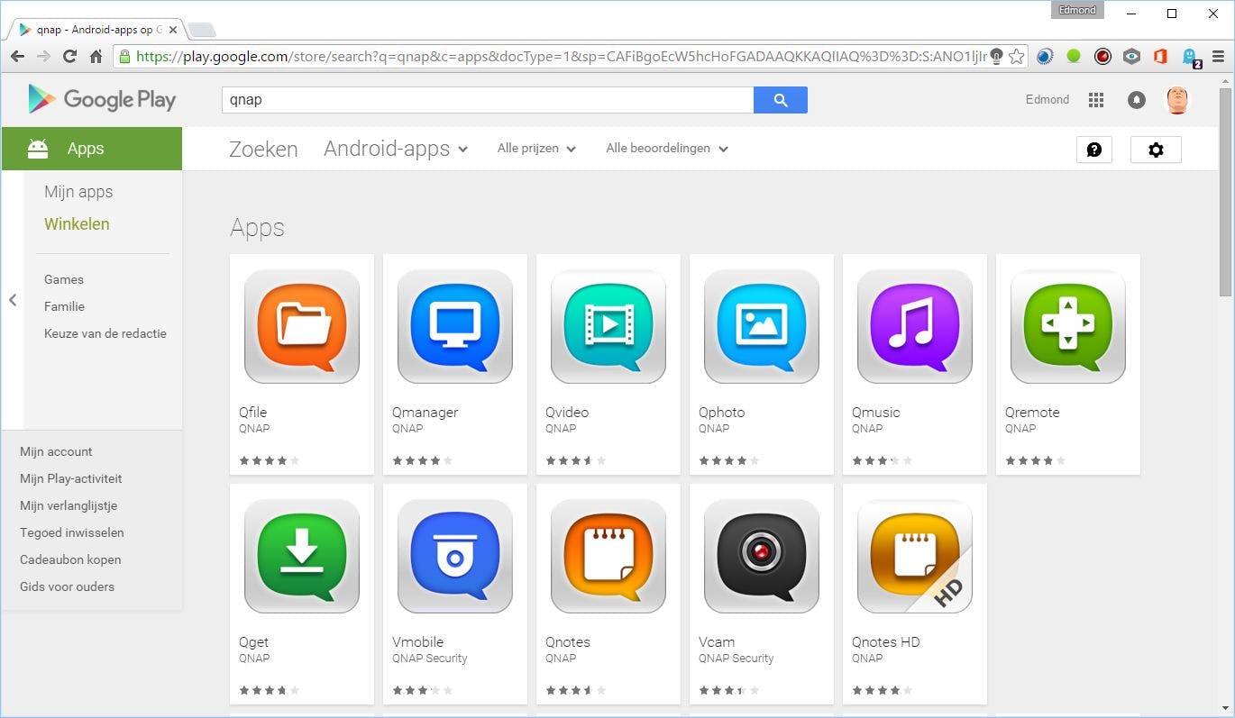Open Mijn verlanglijstje
Screen dimensions: 1235x718
tap(69, 505)
